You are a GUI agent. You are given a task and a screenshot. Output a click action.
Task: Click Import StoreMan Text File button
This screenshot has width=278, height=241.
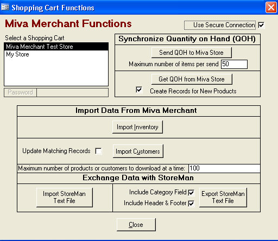point(65,198)
